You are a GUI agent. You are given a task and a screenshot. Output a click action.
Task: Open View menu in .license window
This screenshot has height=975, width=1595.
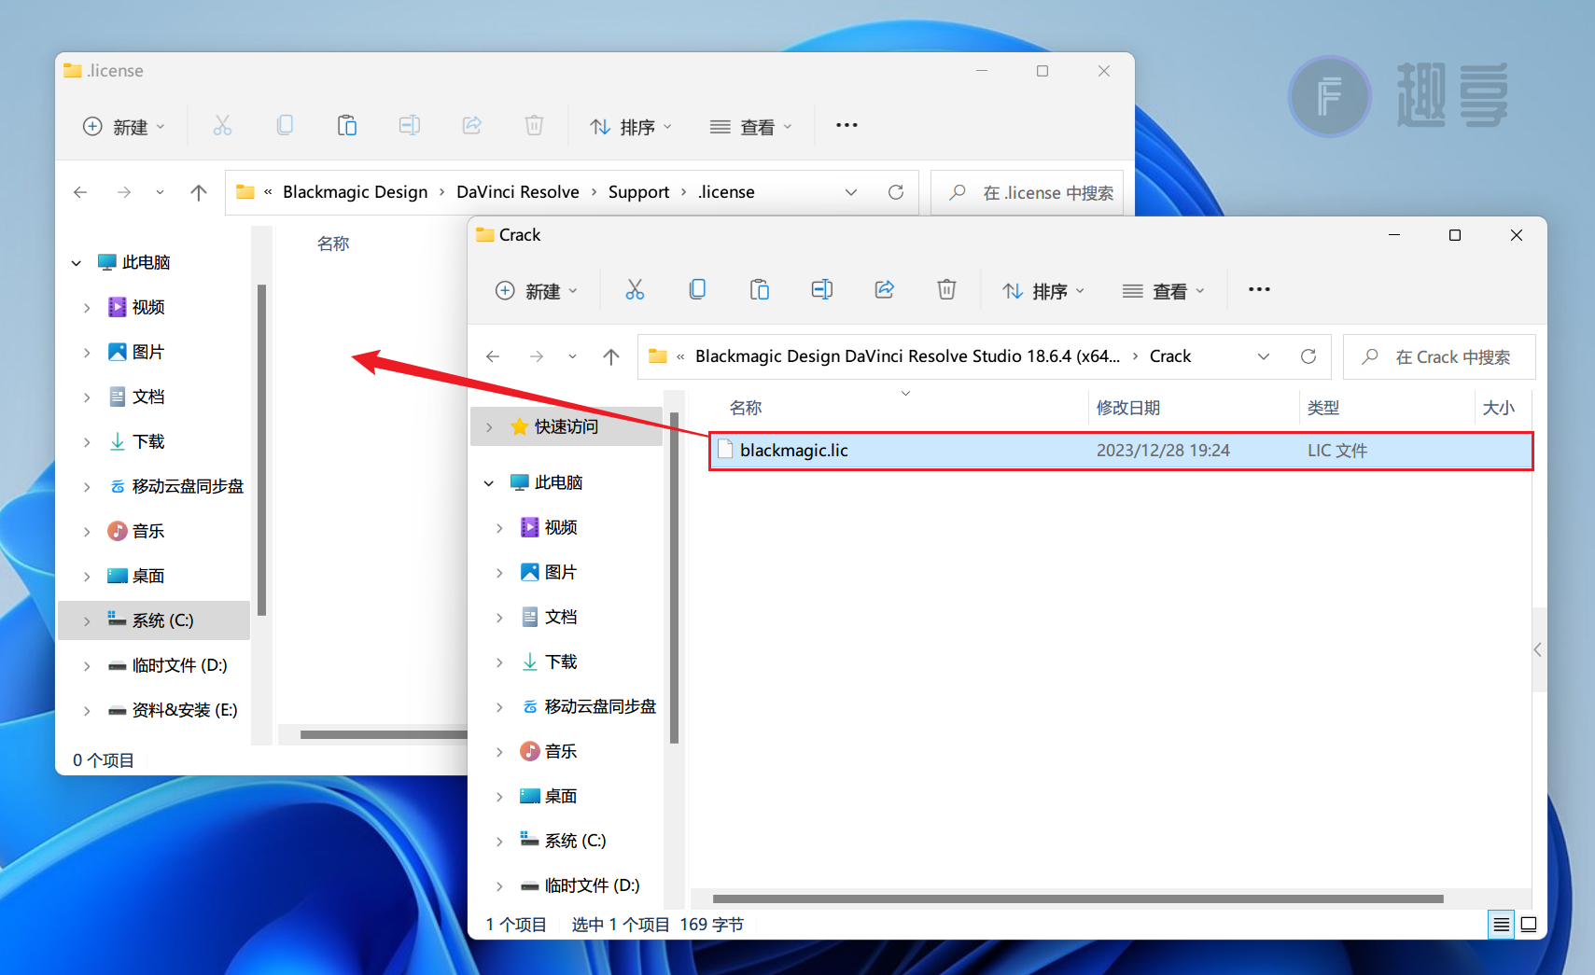750,127
